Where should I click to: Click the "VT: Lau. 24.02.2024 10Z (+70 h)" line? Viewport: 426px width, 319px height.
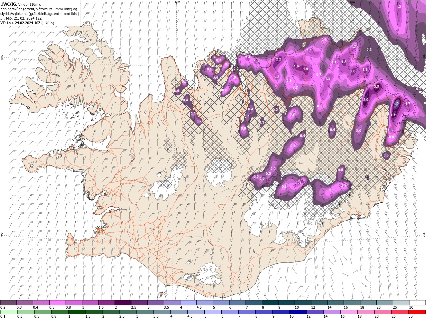tap(27, 23)
